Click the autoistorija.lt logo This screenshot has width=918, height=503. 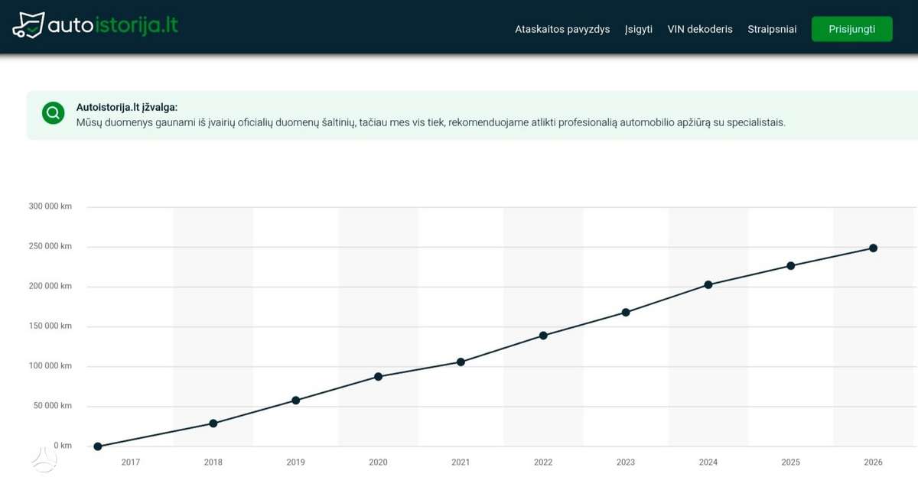click(x=96, y=25)
